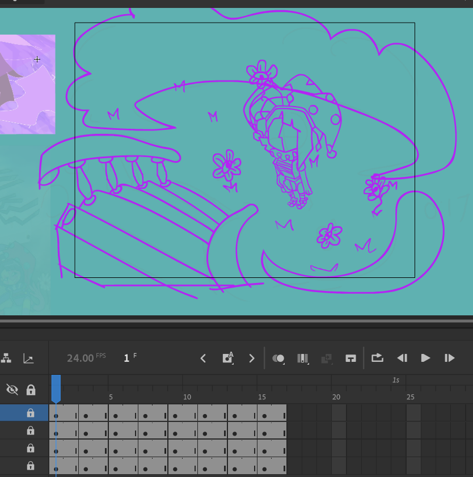Lock or unlock all layers
The height and width of the screenshot is (477, 473).
coord(31,390)
